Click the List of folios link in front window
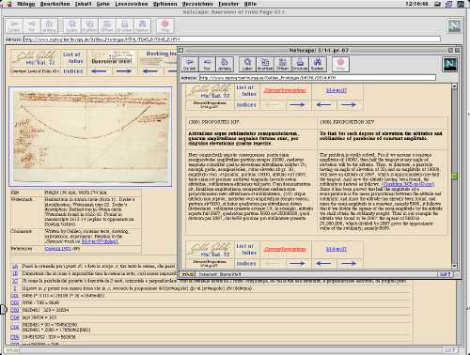 (246, 91)
